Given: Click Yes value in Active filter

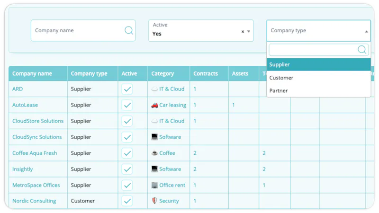Looking at the screenshot, I should 157,34.
